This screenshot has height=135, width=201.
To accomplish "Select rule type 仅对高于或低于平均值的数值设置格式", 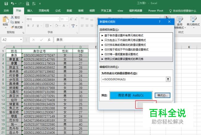I will click(x=136, y=50).
